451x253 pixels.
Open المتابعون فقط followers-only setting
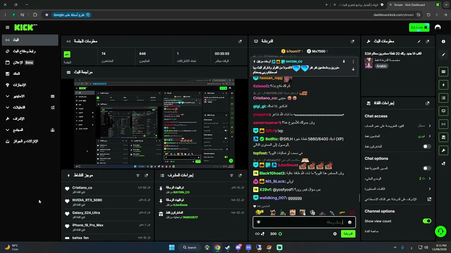(398, 136)
